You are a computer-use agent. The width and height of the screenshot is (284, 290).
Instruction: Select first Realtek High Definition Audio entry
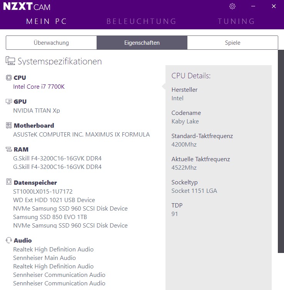point(53,249)
